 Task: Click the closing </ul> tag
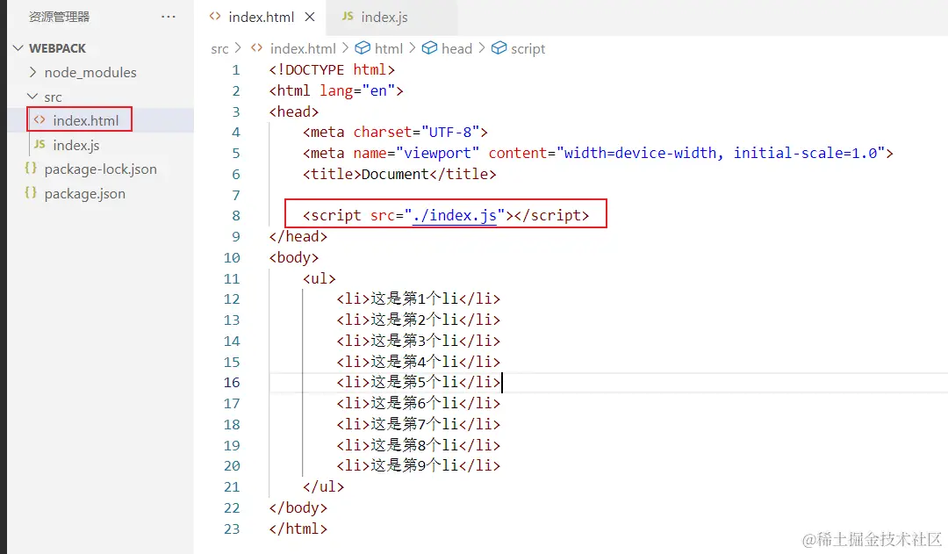pos(323,487)
